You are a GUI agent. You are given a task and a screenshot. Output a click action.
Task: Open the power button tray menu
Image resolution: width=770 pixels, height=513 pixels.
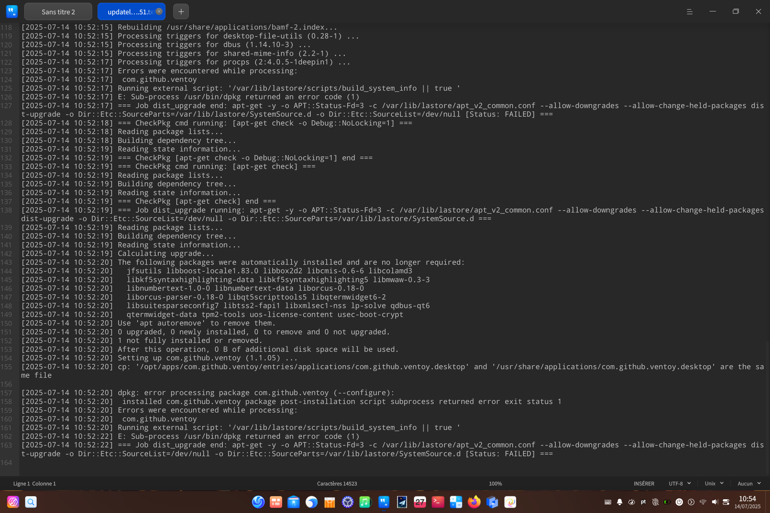[679, 501]
